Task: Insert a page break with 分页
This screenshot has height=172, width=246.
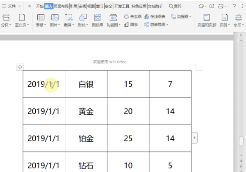Action: pyautogui.click(x=6, y=17)
